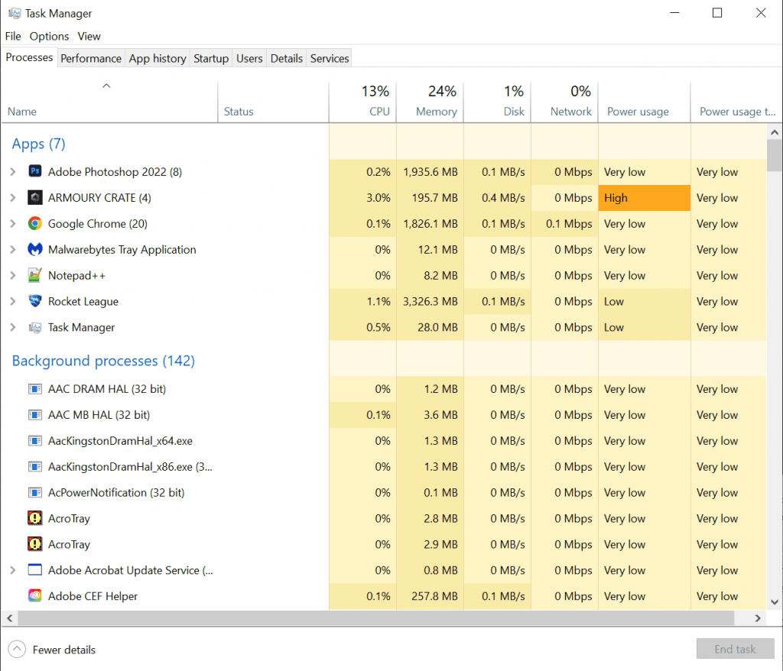The height and width of the screenshot is (671, 783).
Task: Click the AacKingstonDramHal_x64.exe icon
Action: click(x=34, y=441)
